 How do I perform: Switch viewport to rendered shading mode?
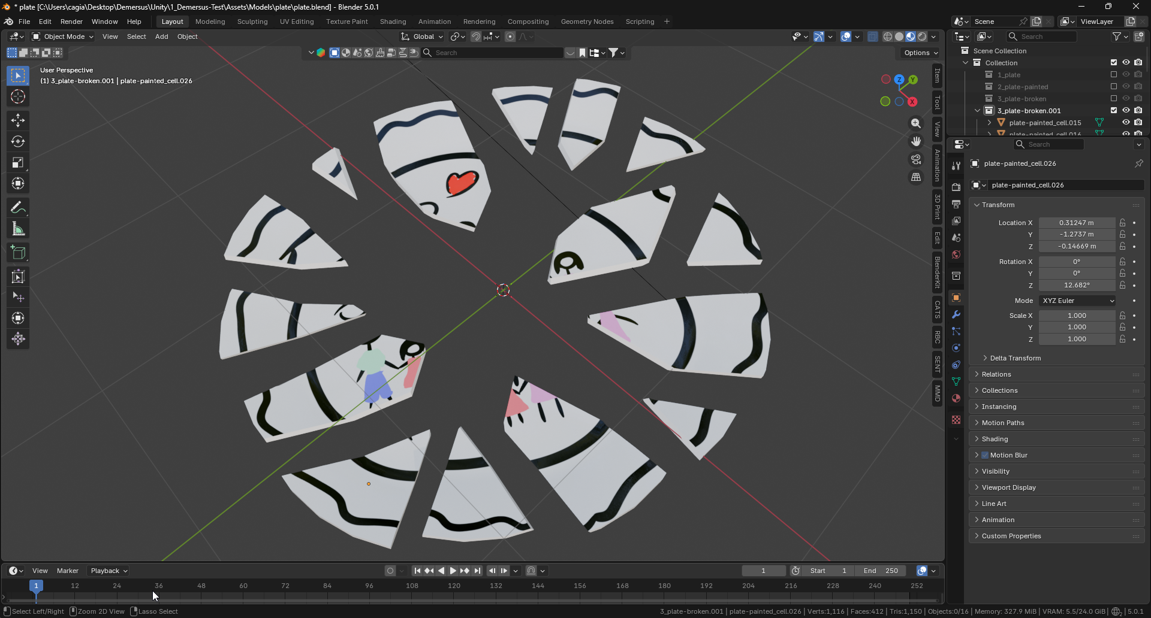coord(923,36)
